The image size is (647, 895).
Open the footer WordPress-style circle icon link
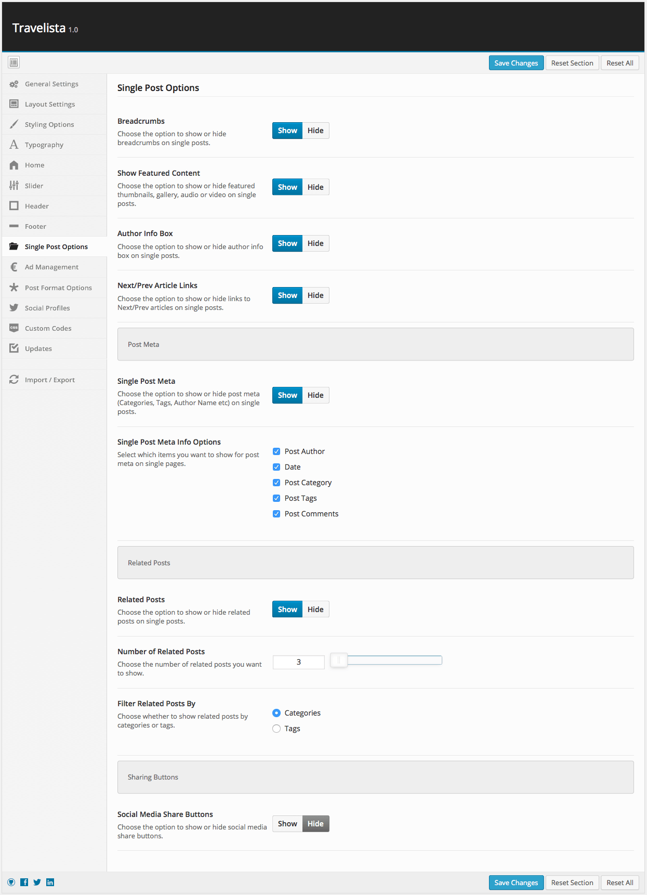(x=11, y=882)
